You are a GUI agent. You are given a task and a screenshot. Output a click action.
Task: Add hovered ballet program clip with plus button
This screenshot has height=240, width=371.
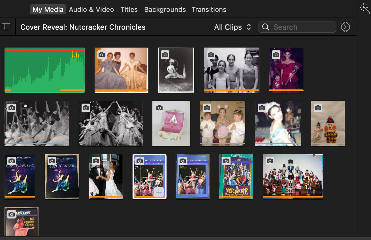pos(159,192)
